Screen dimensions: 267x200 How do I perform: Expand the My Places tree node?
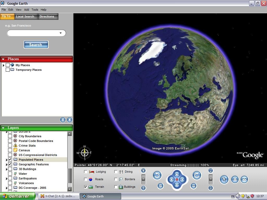click(x=3, y=65)
